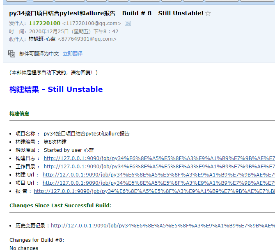Screen dimensions: 275x250
Task: Open the 工作目录 workspace URL
Action: click(159, 167)
